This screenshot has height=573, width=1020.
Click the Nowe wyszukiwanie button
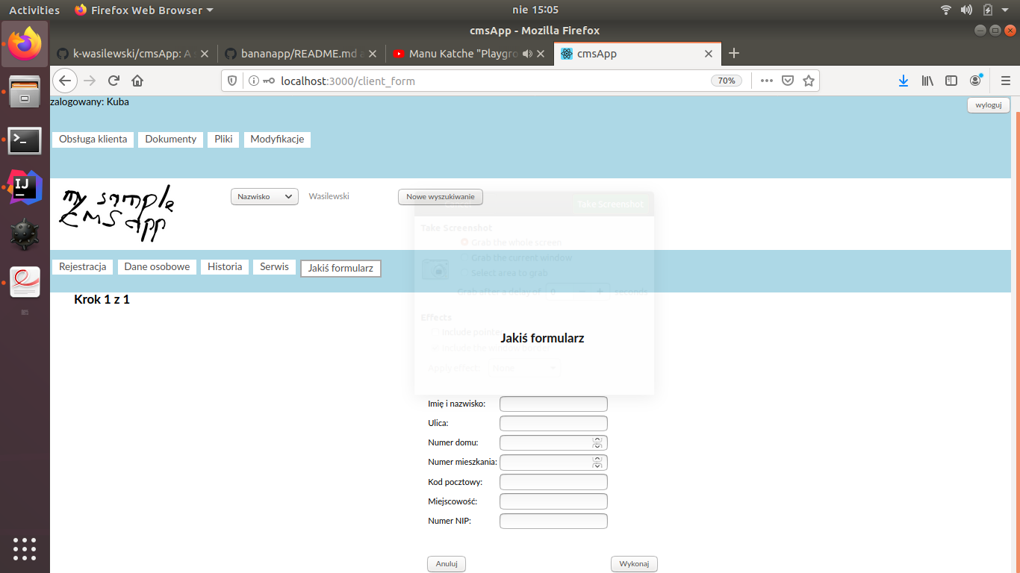tap(441, 197)
